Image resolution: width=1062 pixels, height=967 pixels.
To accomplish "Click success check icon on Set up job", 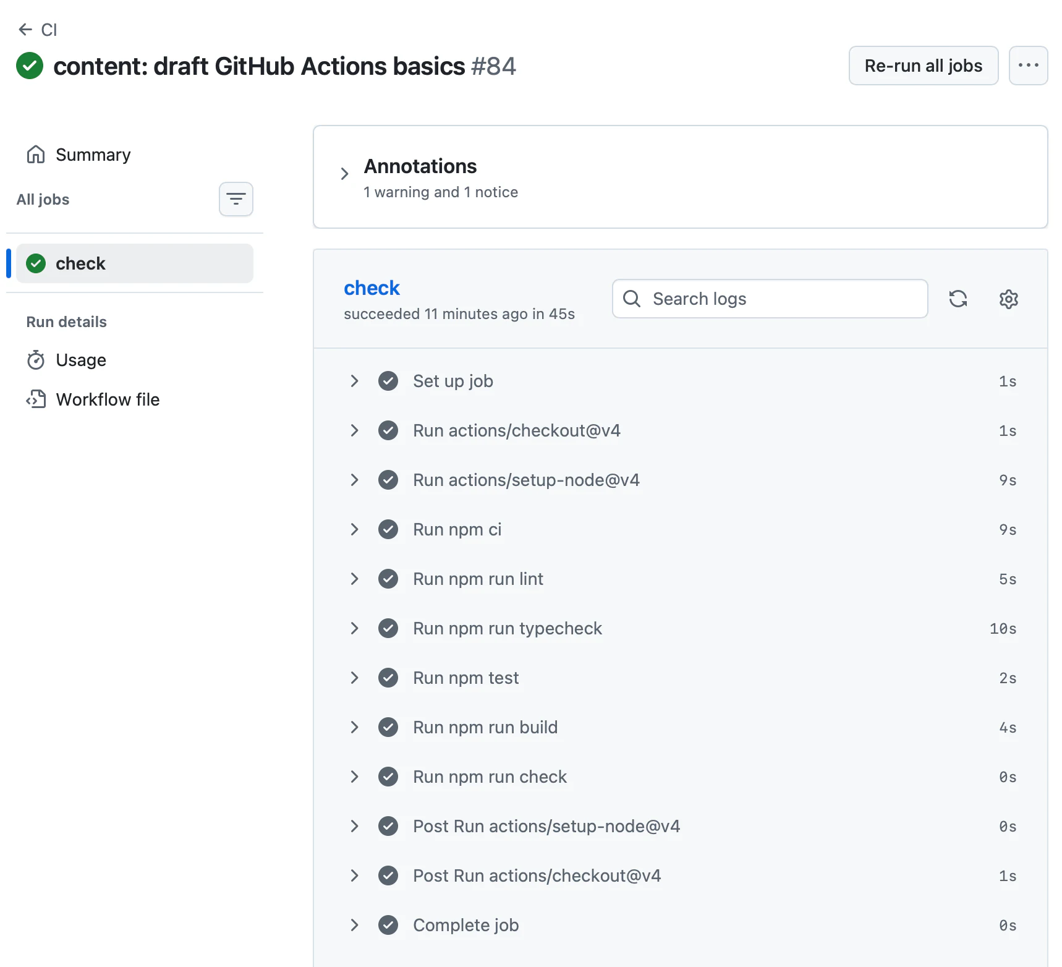I will point(388,381).
